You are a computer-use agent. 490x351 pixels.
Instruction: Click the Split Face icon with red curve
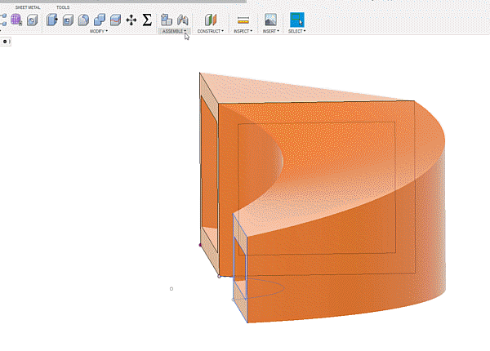115,20
